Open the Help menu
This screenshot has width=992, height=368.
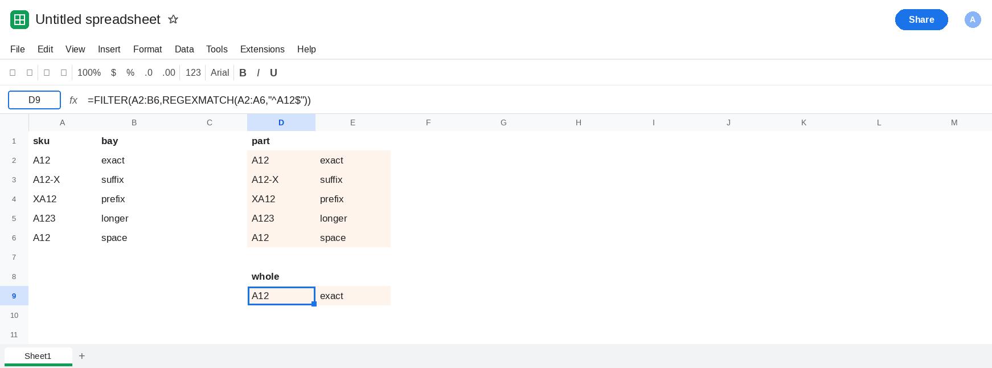pyautogui.click(x=306, y=49)
